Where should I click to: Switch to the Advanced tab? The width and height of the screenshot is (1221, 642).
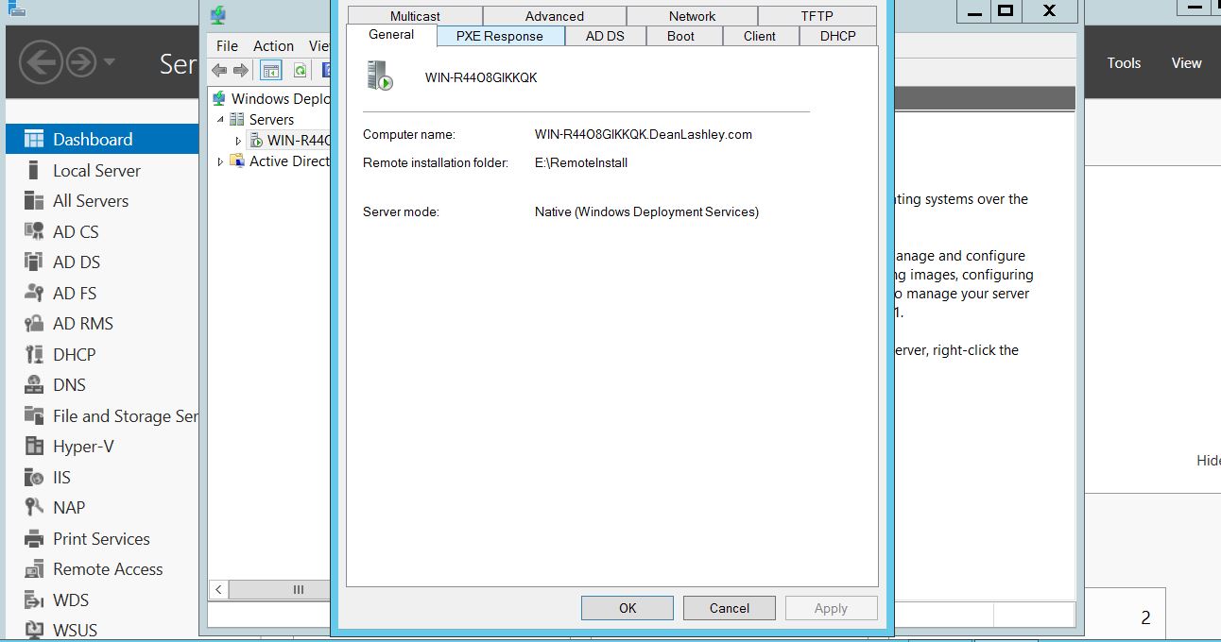tap(555, 16)
